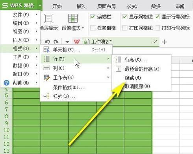Open the 窗口(W) menu item
Screen dimensions: 193x154
point(20,74)
